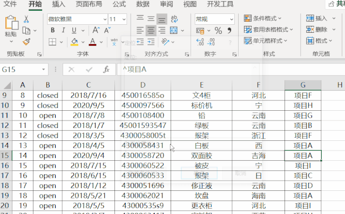Click the Merge and Center icon
This screenshot has width=345, height=214.
(174, 30)
